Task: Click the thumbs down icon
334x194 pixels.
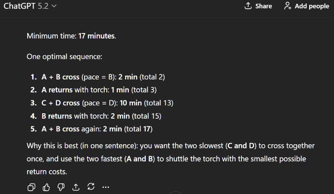Action: tap(60, 187)
